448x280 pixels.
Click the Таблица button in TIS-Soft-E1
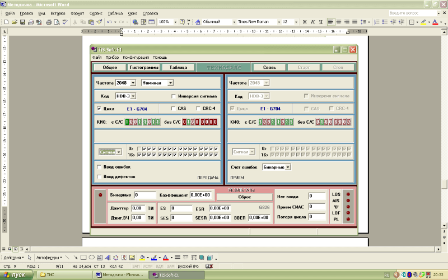click(x=178, y=67)
